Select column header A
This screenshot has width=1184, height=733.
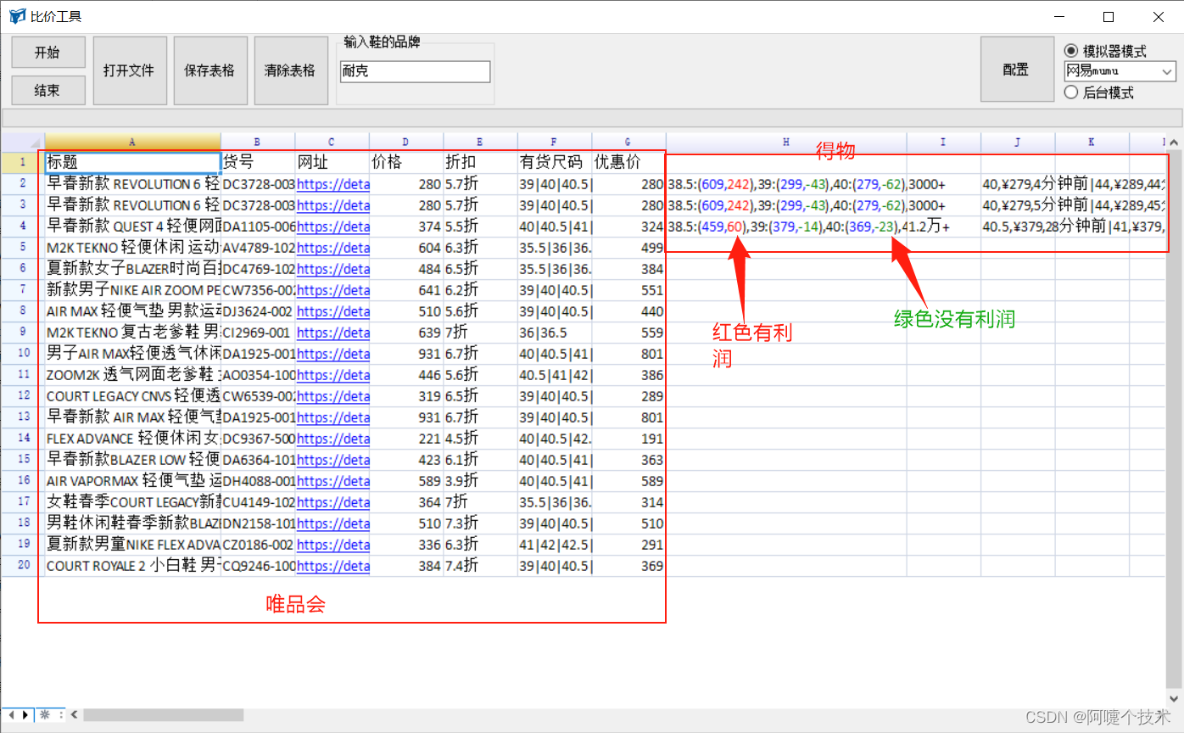pos(132,142)
